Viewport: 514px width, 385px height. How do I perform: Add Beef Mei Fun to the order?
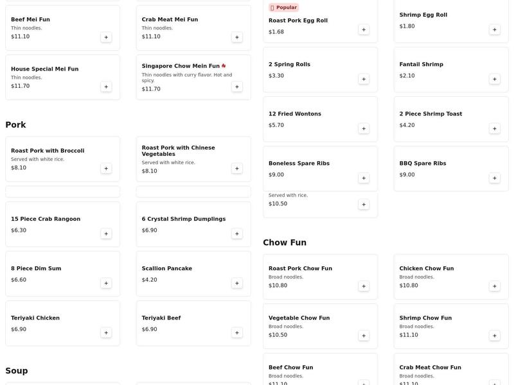click(x=107, y=37)
